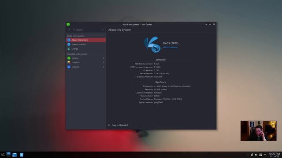Click the Kernel Version line
This screenshot has height=158, width=282.
[x=154, y=73]
